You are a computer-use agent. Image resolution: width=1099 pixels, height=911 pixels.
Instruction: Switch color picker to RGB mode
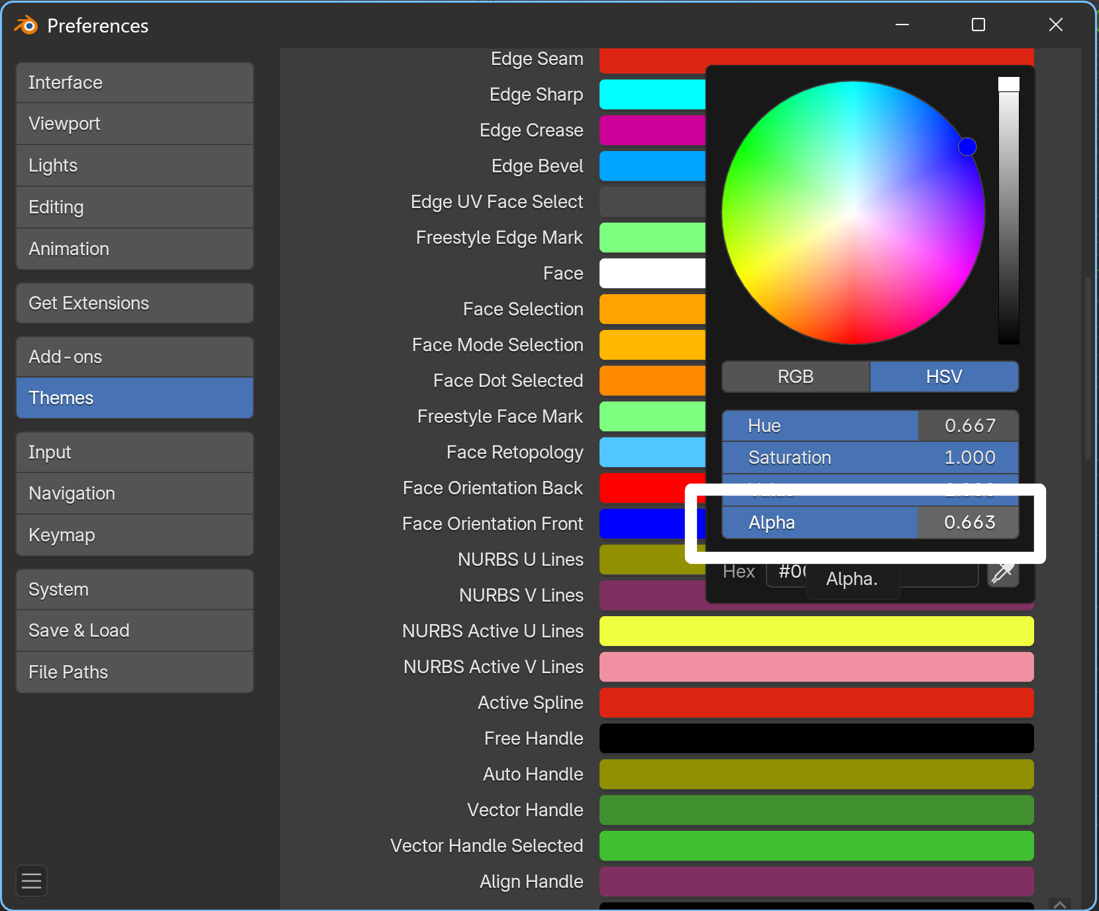[x=796, y=376]
